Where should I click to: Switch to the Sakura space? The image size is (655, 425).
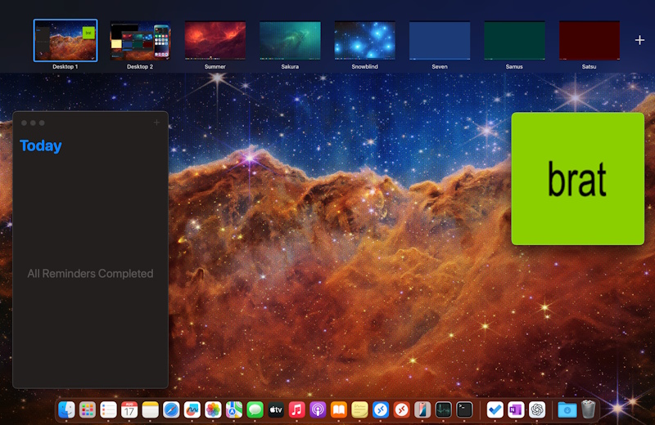[290, 40]
